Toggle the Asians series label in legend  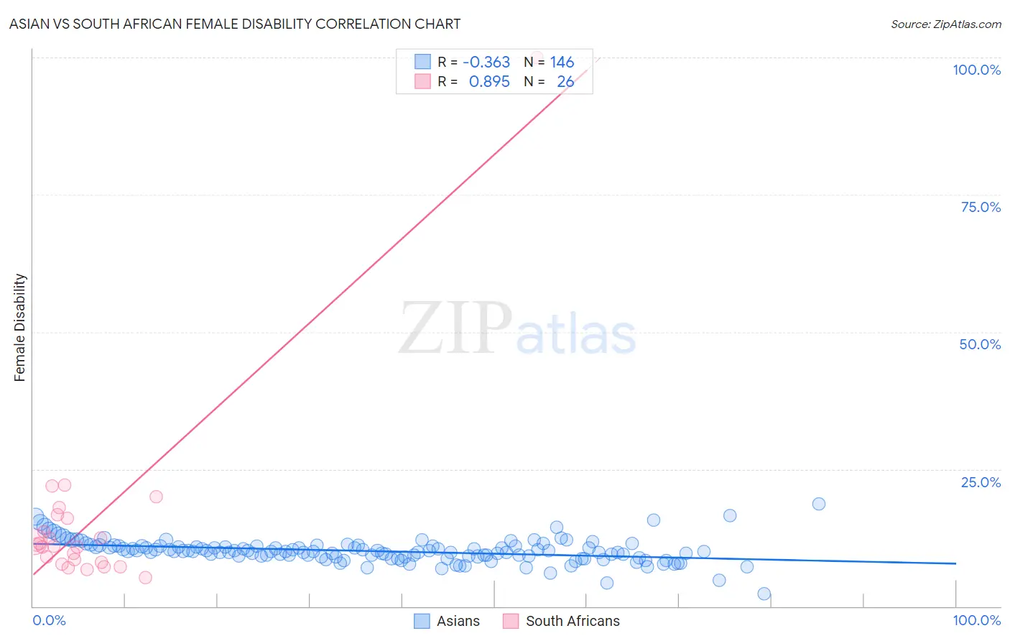click(x=458, y=621)
